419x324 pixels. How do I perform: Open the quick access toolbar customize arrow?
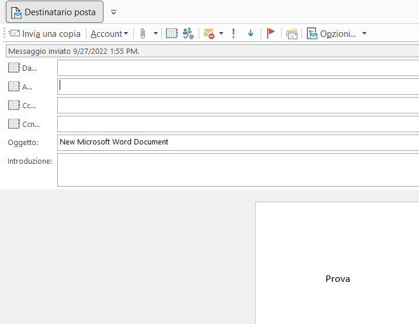click(113, 12)
